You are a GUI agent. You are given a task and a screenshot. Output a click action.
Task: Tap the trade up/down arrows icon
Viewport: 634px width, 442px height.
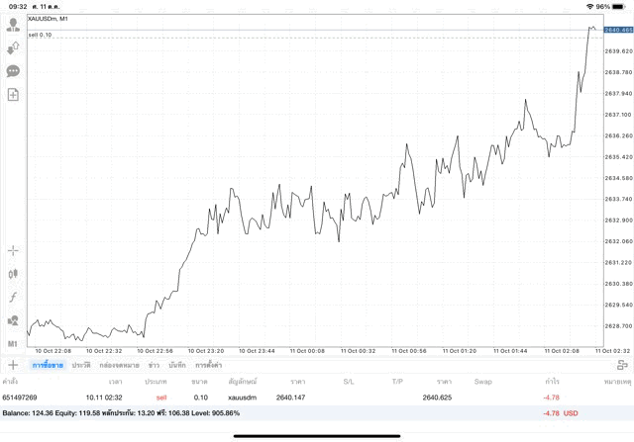point(13,47)
